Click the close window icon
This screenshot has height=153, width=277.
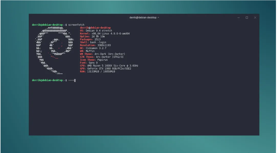point(255,18)
